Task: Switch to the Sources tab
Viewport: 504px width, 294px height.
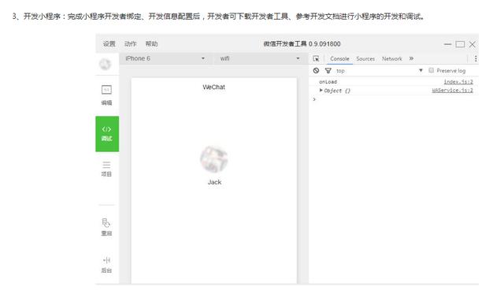Action: click(x=365, y=58)
